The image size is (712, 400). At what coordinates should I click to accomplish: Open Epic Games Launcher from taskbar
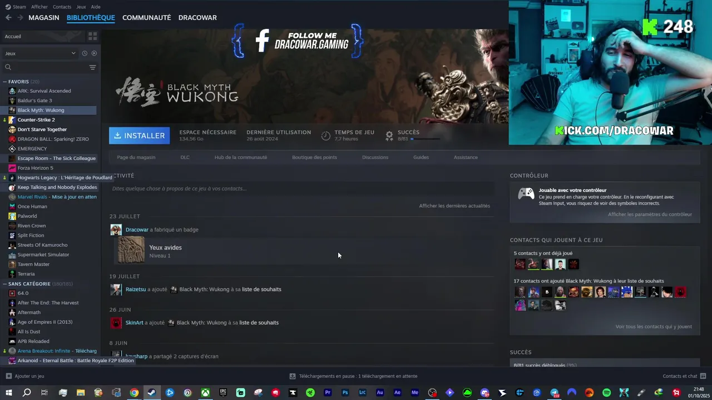click(x=223, y=393)
